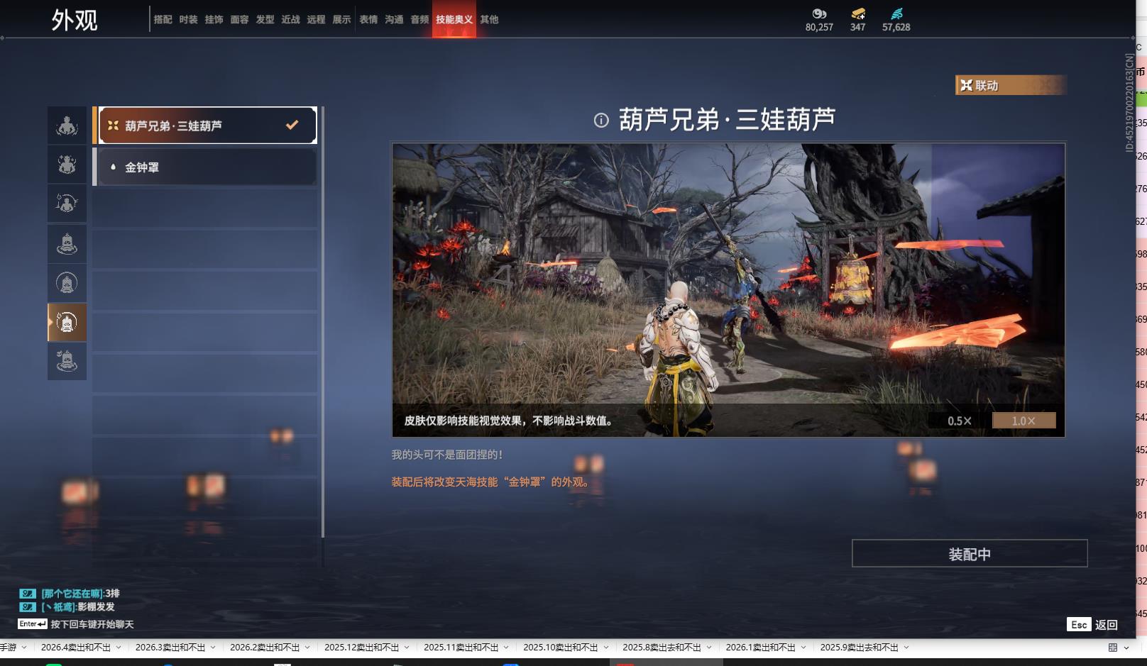This screenshot has width=1147, height=666.
Task: Open the 表情 tab in top navigation
Action: point(368,20)
